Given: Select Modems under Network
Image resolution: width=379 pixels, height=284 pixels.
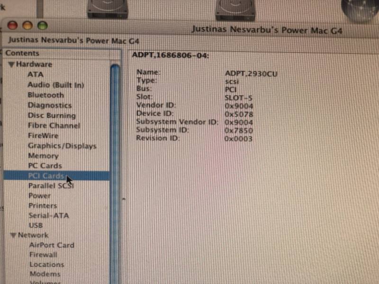Looking at the screenshot, I should click(45, 274).
